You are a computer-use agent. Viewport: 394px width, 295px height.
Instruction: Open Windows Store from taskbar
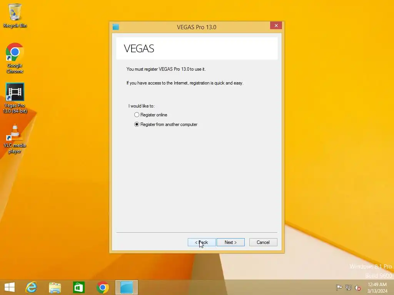(x=78, y=287)
